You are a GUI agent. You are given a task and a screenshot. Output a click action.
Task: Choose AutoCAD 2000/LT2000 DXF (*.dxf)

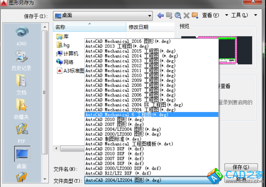pos(151,168)
